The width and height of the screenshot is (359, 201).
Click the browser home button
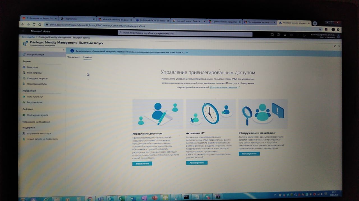tap(40, 25)
